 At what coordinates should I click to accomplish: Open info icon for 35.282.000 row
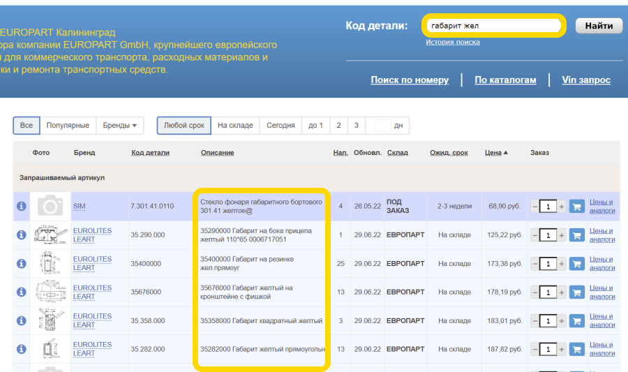click(x=22, y=349)
